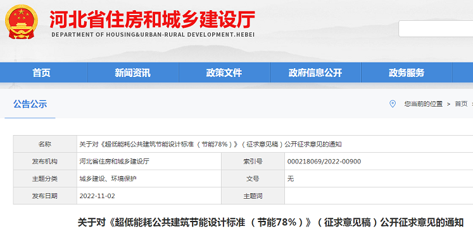The height and width of the screenshot is (231, 473).
Task: Click the English department name subtitle
Action: tap(153, 35)
